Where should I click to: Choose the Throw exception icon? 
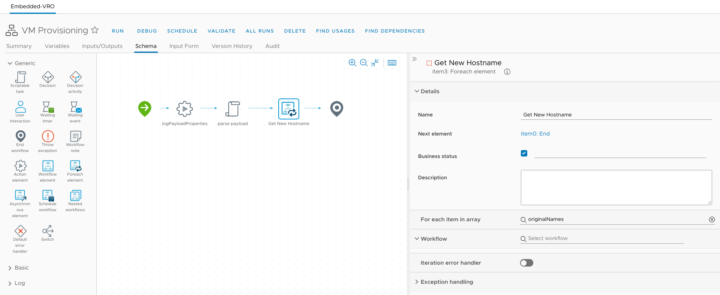[48, 136]
